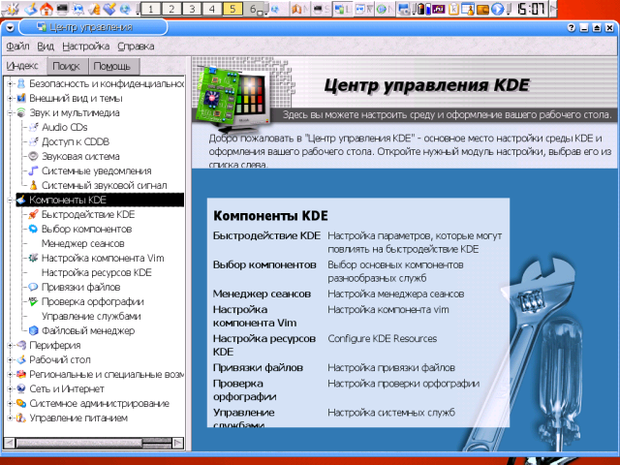Open the Klipper clipboard tray icon
The width and height of the screenshot is (620, 465).
453,9
